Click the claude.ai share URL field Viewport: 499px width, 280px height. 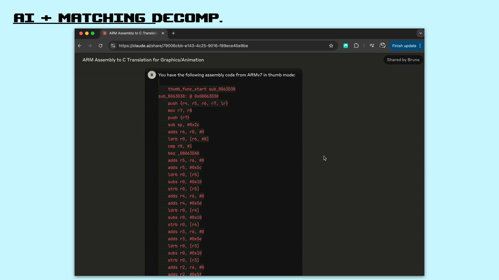(x=183, y=46)
